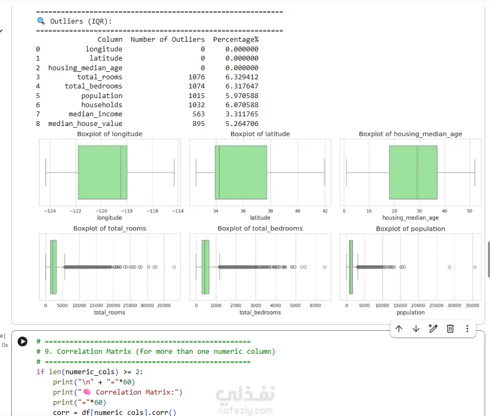This screenshot has width=490, height=416.
Task: Click the latitude boxplot chart
Action: (x=260, y=173)
